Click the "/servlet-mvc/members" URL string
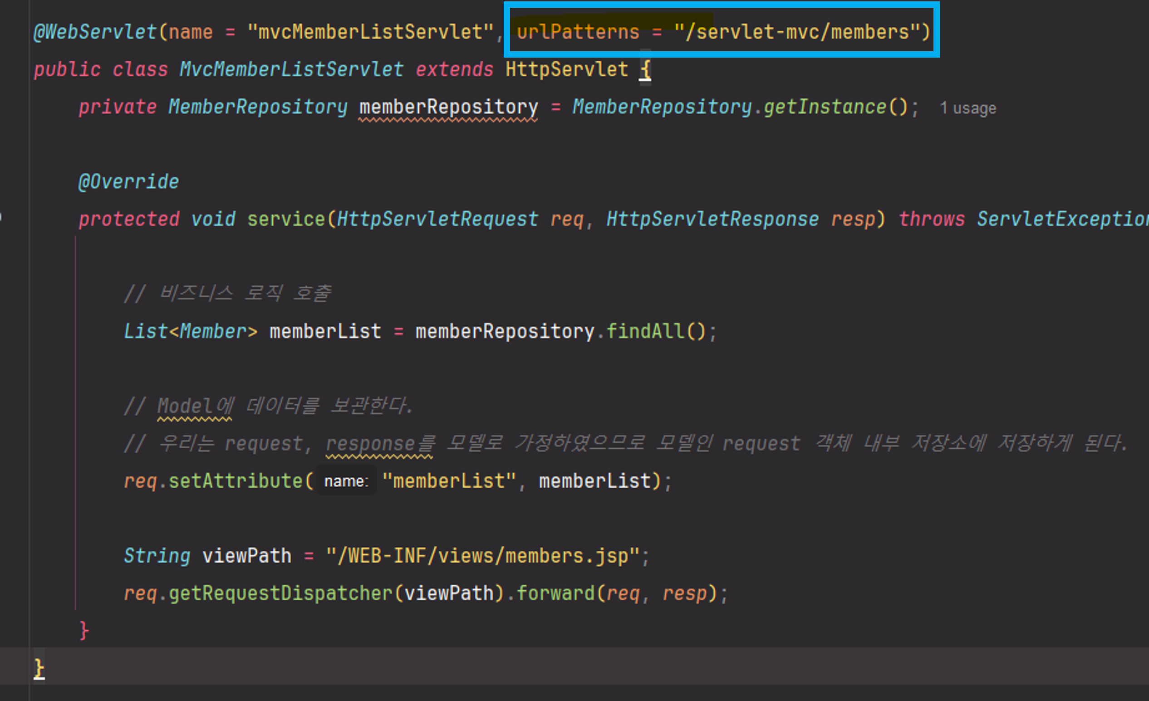The image size is (1149, 701). pos(797,32)
